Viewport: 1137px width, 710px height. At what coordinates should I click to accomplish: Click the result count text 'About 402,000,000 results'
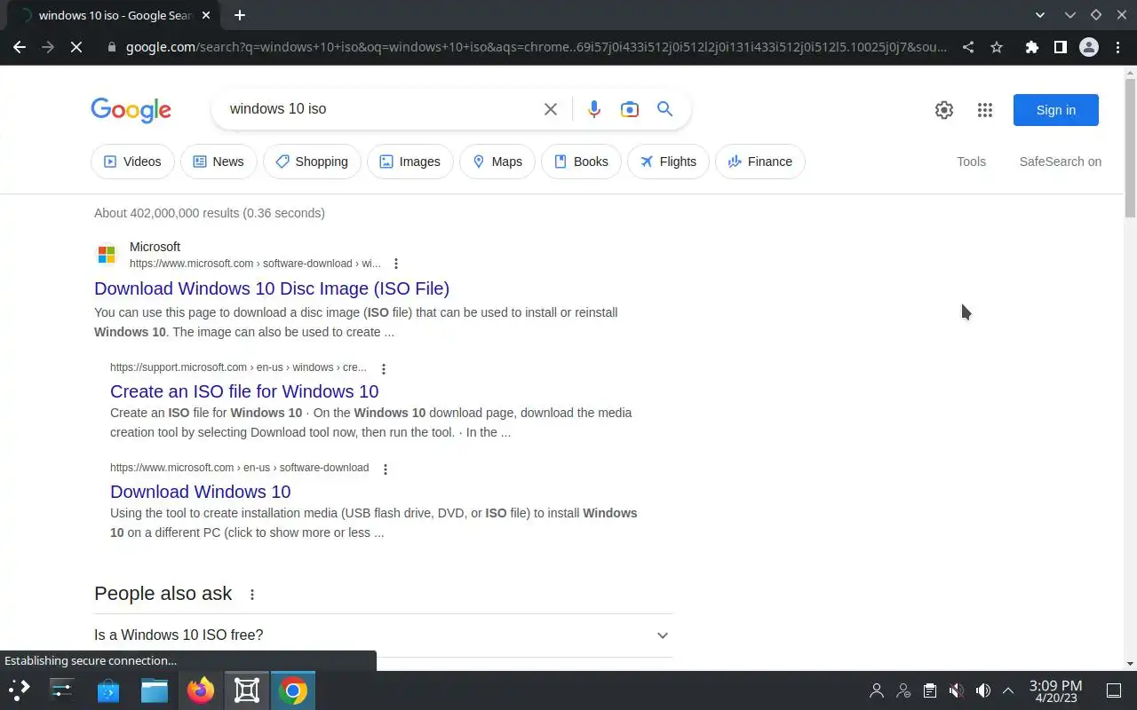tap(166, 213)
